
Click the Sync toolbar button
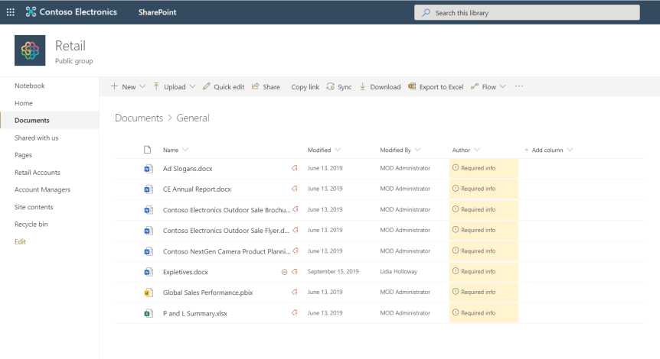pos(338,87)
